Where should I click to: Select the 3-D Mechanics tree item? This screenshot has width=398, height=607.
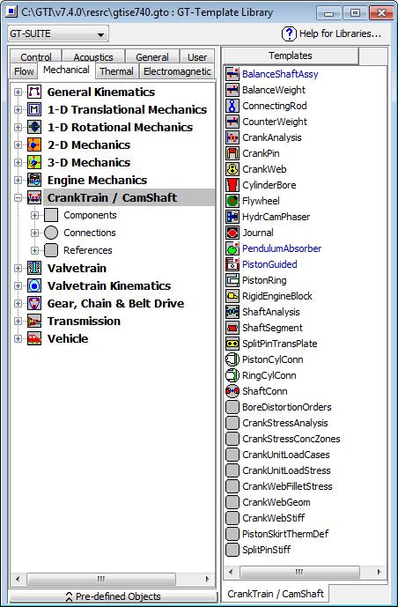(89, 163)
